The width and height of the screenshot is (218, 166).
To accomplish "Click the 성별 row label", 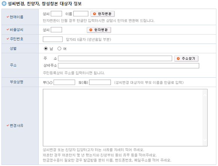I will tap(13, 48).
